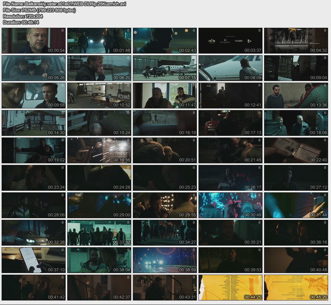Open the thumbnail stamped 00:41:42
This screenshot has width=331, height=305.
point(34,288)
